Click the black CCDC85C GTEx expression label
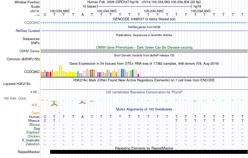The width and height of the screenshot is (248, 158). pyautogui.click(x=32, y=72)
